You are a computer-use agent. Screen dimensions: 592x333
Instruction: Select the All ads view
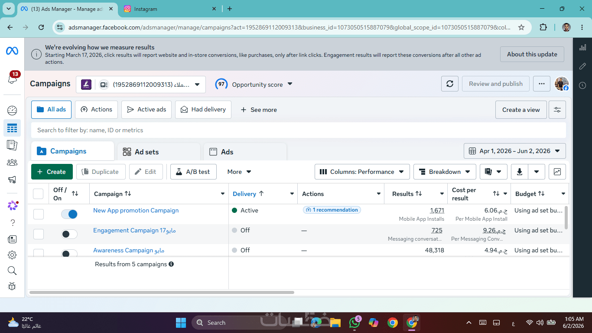coord(51,110)
